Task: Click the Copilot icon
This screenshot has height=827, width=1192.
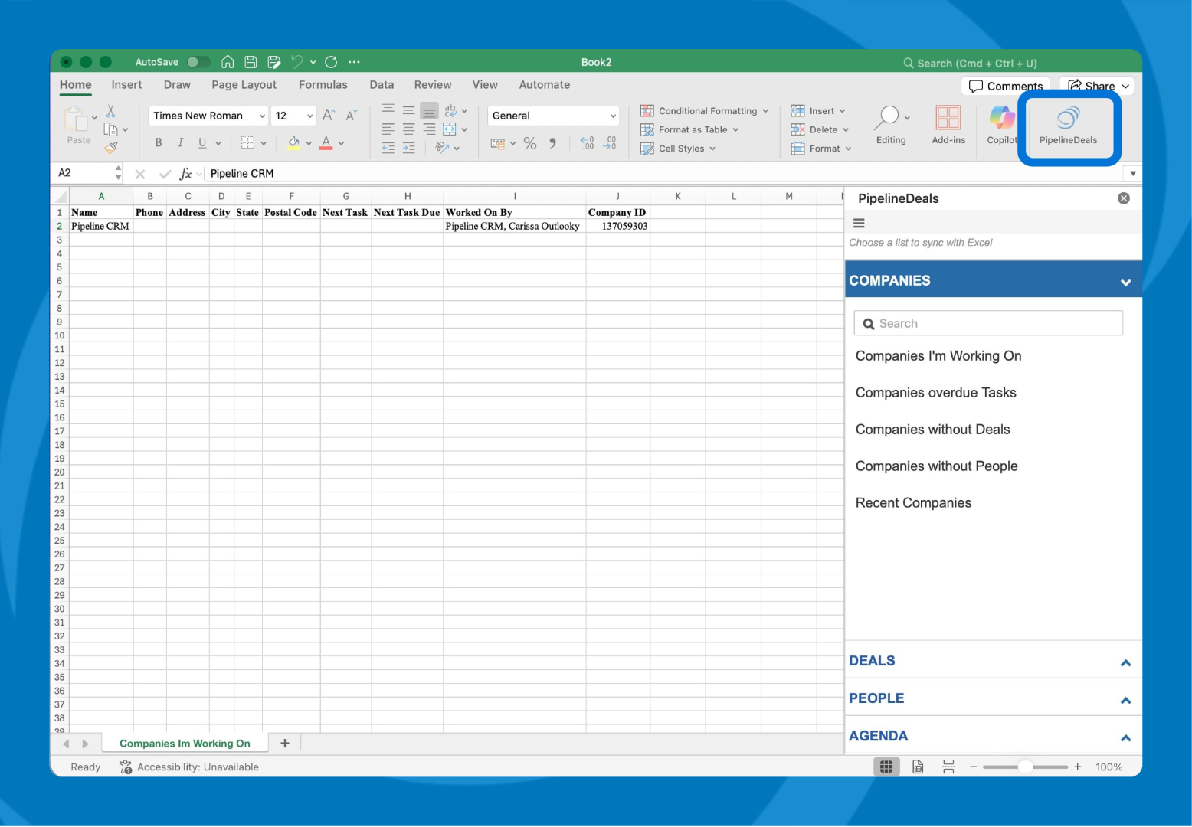Action: (x=1001, y=126)
